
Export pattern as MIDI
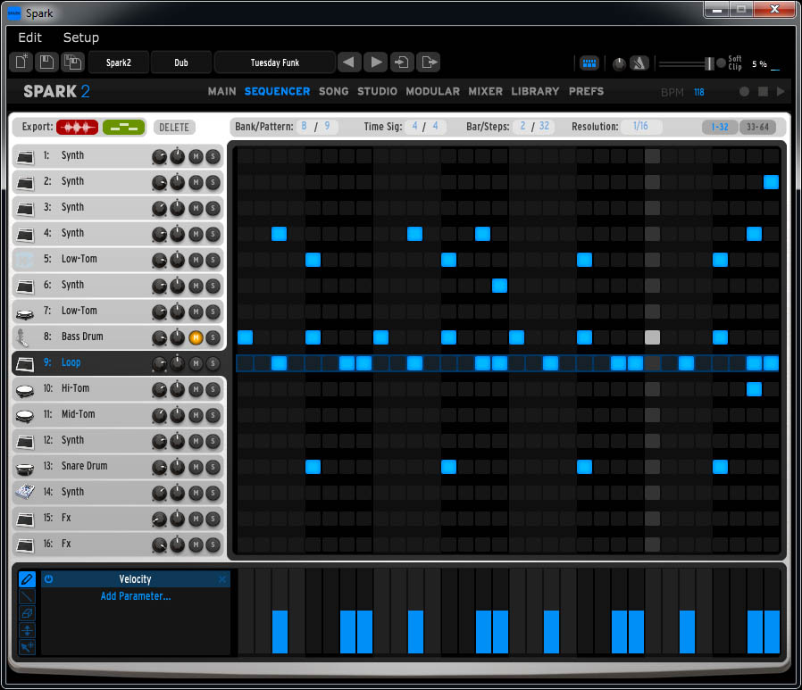coord(123,127)
